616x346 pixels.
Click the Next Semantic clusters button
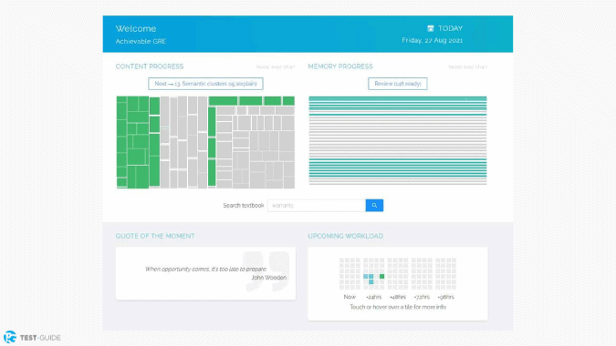coord(205,84)
